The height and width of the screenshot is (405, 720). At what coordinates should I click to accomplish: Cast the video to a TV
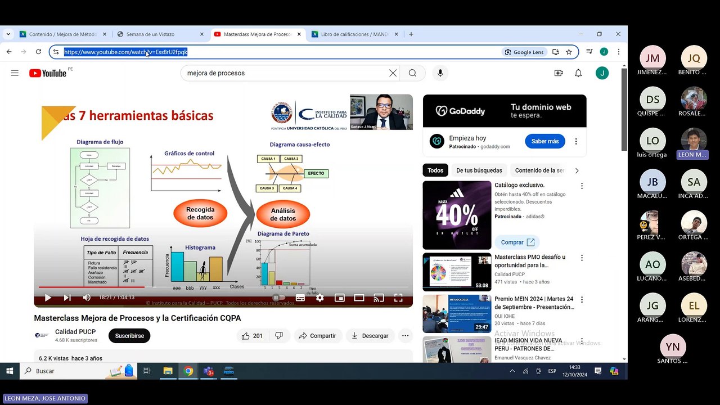coord(379,298)
